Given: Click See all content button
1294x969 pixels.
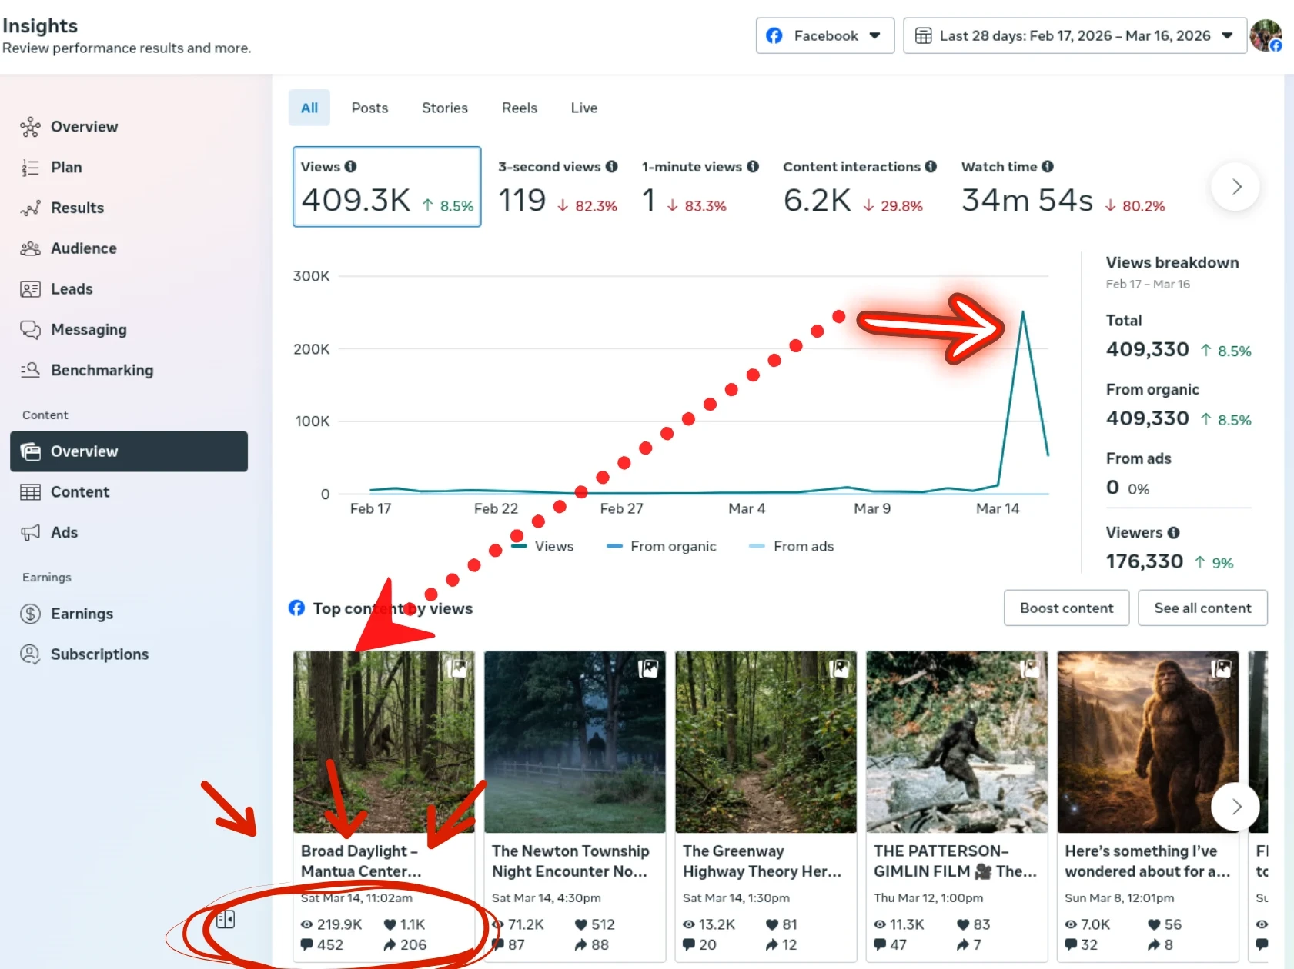Looking at the screenshot, I should [x=1202, y=608].
